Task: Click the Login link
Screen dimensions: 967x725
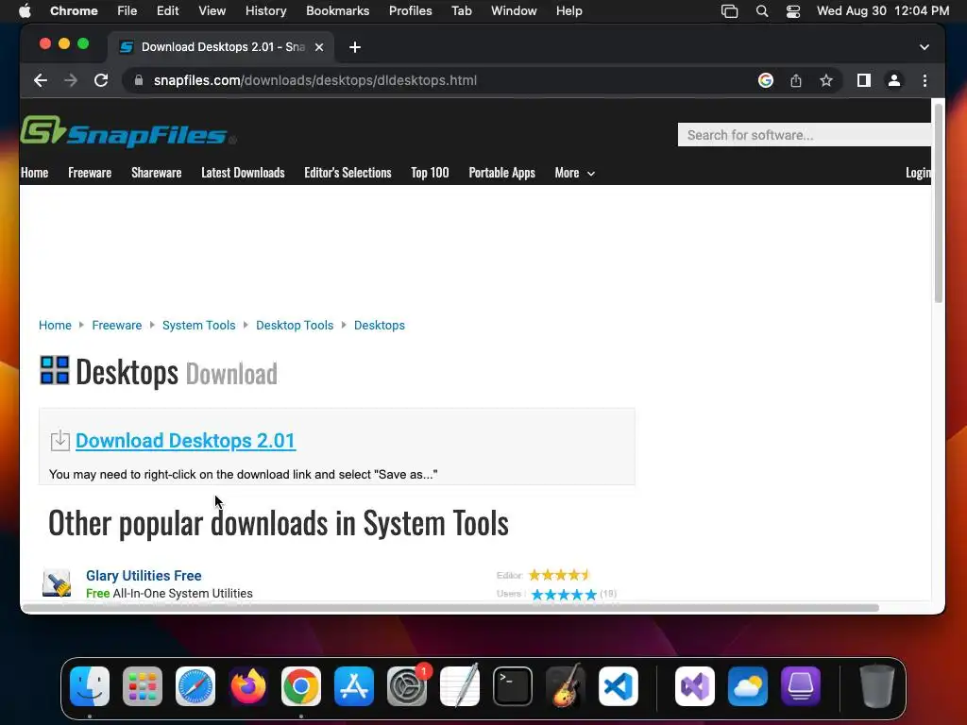Action: click(x=918, y=174)
